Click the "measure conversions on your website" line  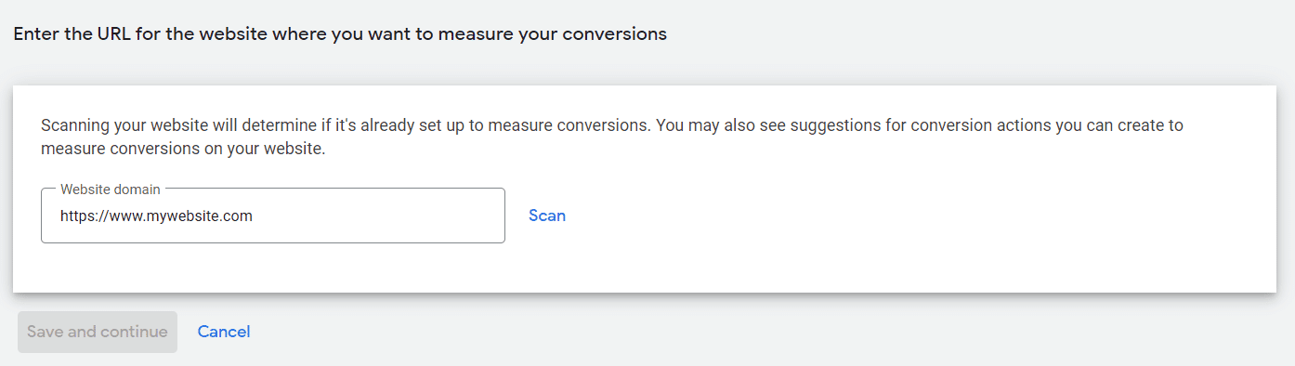point(183,149)
